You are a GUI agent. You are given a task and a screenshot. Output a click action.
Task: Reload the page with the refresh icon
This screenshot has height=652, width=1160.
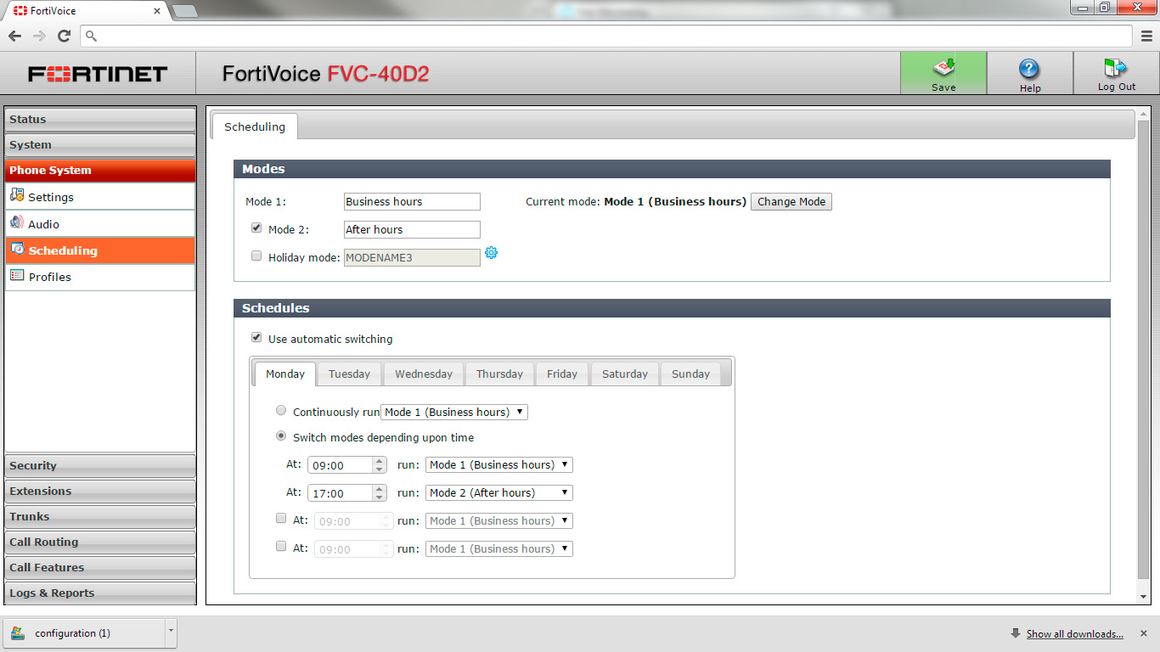point(64,36)
